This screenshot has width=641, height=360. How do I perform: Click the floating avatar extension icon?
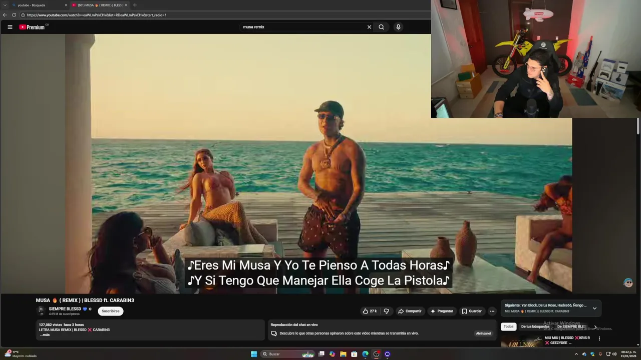(x=628, y=283)
